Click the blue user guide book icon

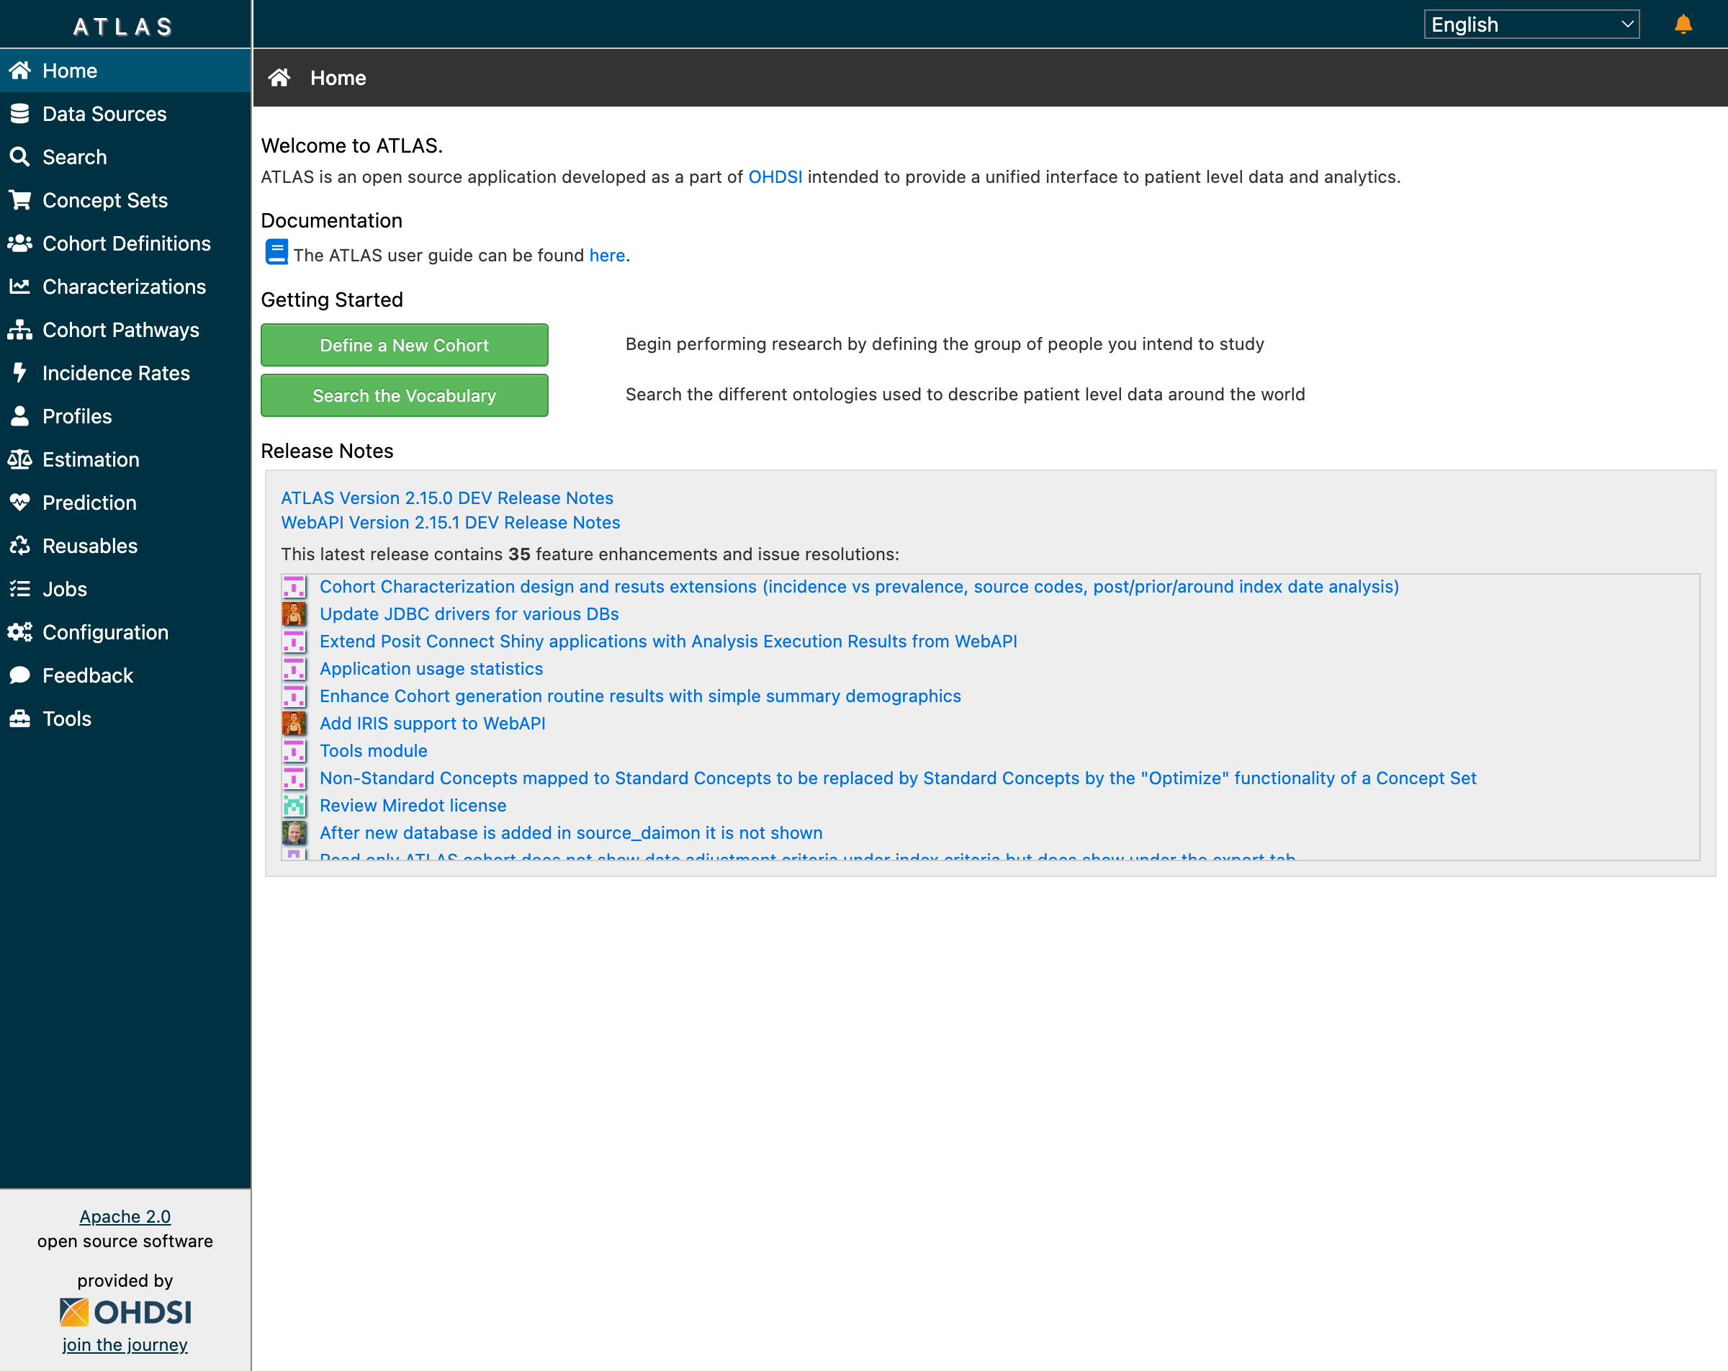(x=276, y=253)
